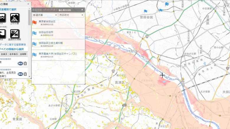Open the 市区町村 municipality dropdown
Screen dimensions: 230x129
coord(71,15)
